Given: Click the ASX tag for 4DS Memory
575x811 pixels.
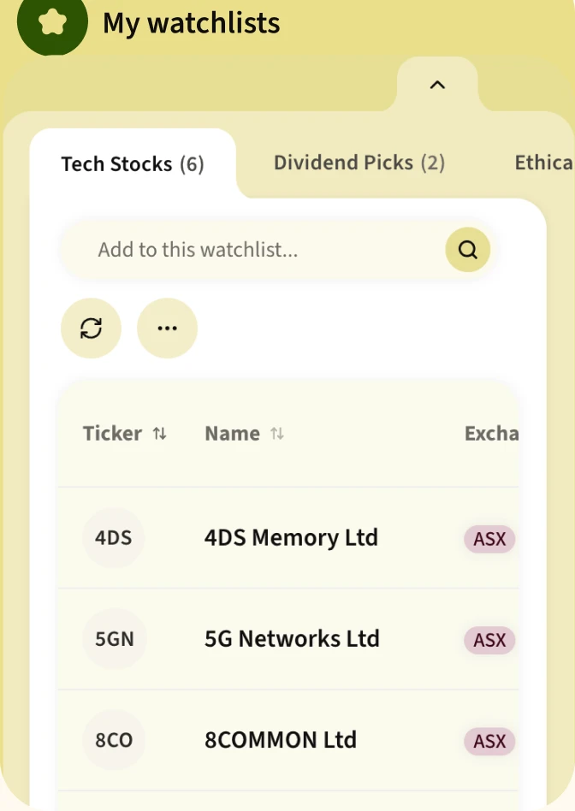Looking at the screenshot, I should (x=489, y=539).
